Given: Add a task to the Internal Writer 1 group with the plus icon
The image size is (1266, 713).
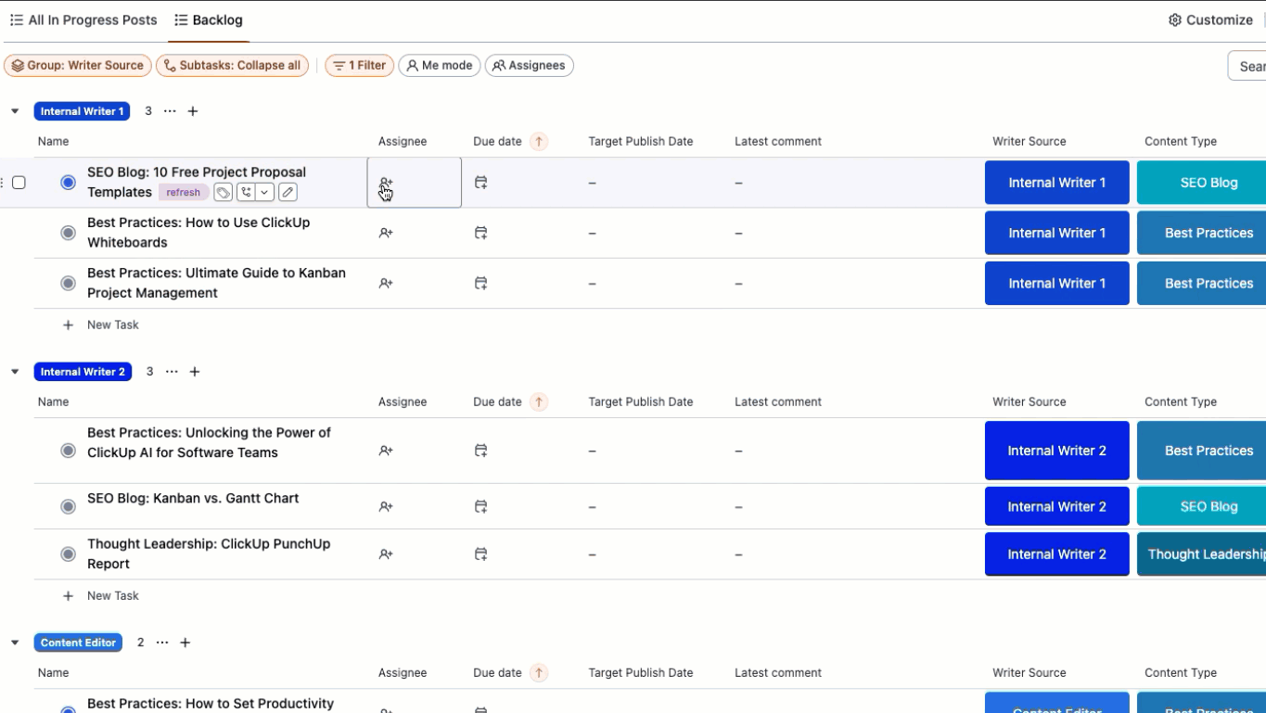Looking at the screenshot, I should click(x=193, y=111).
